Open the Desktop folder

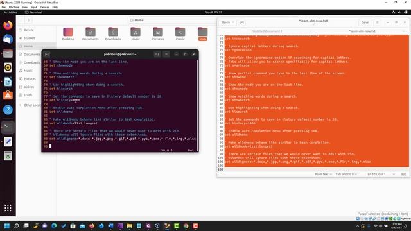tap(68, 34)
